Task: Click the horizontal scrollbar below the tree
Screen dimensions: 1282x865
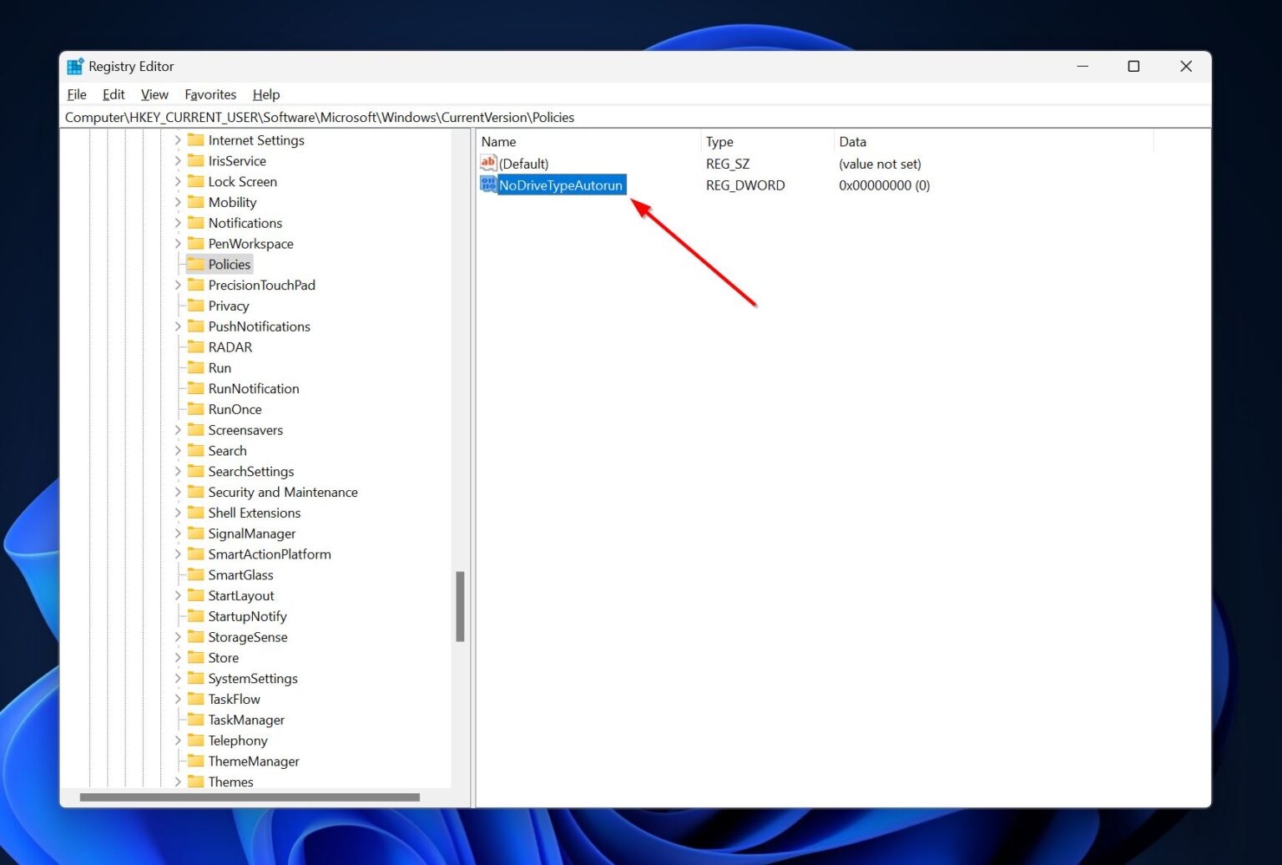Action: coord(250,797)
